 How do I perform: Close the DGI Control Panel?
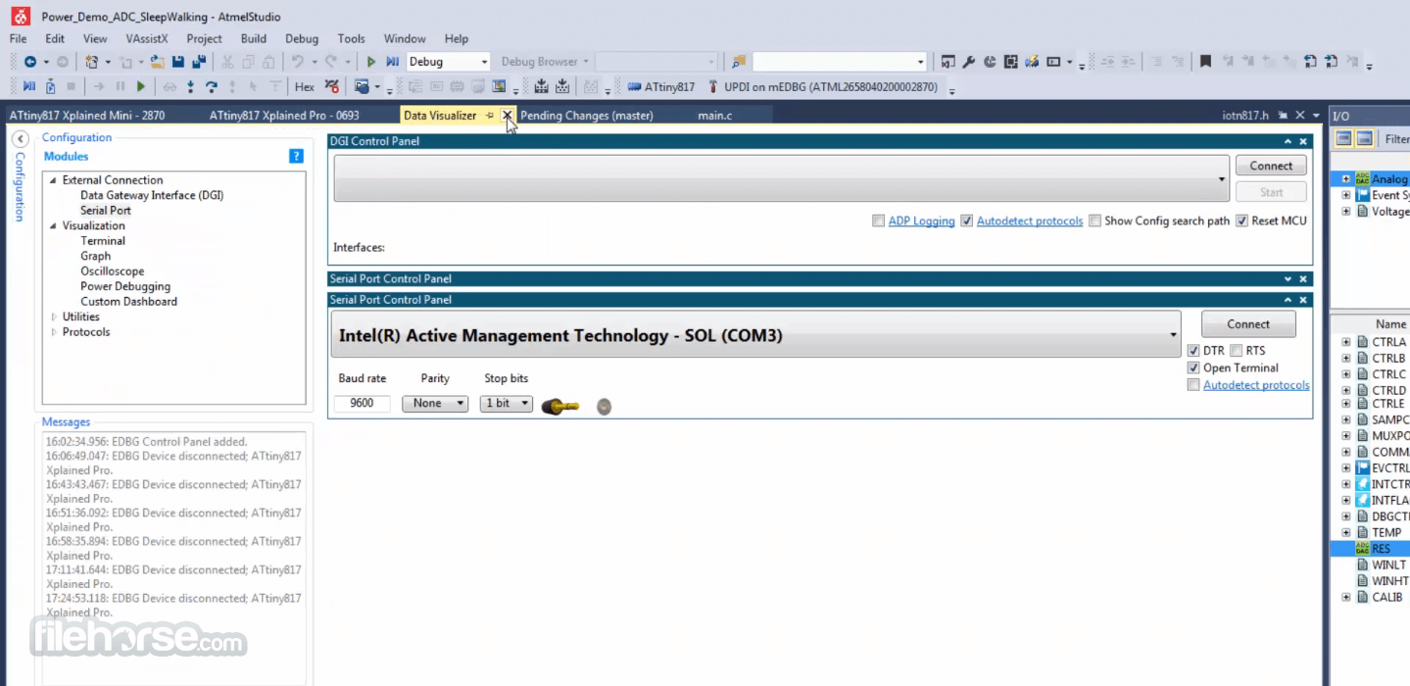(x=1303, y=141)
